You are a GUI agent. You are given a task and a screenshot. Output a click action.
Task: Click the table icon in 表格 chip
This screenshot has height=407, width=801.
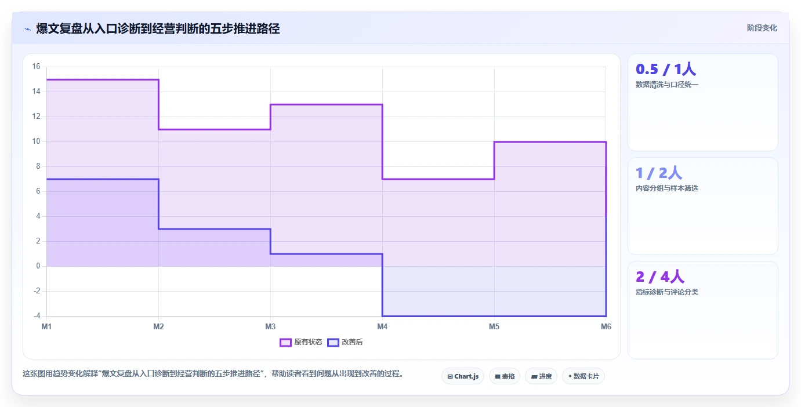(x=498, y=376)
